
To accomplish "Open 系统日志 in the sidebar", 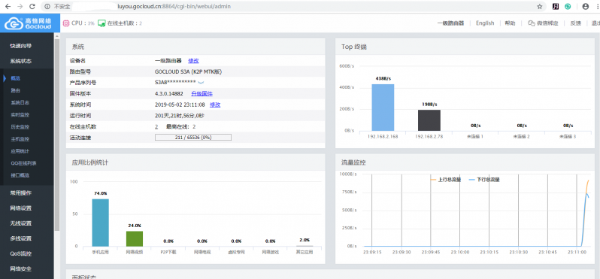I will click(20, 102).
